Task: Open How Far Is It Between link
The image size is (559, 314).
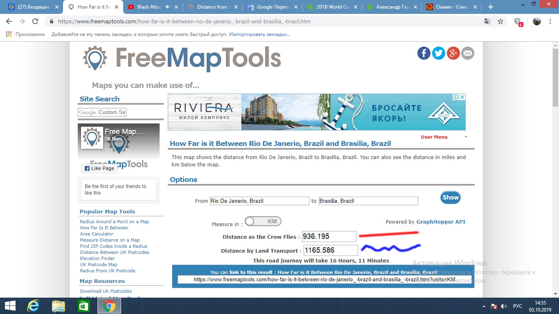Action: [x=104, y=228]
